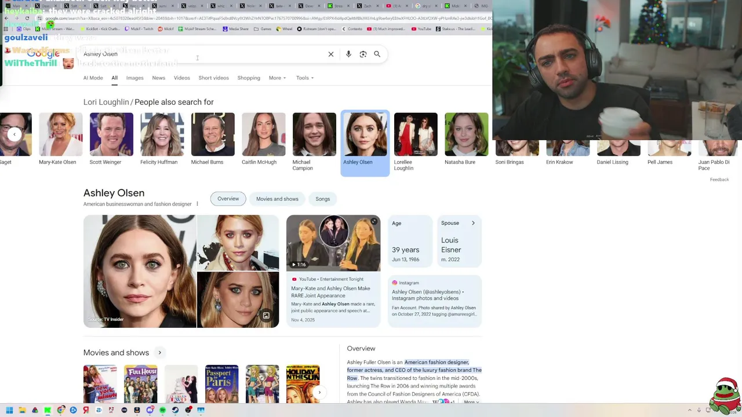Select Natasha Bure in the carousel
742x417 pixels.
click(x=467, y=139)
